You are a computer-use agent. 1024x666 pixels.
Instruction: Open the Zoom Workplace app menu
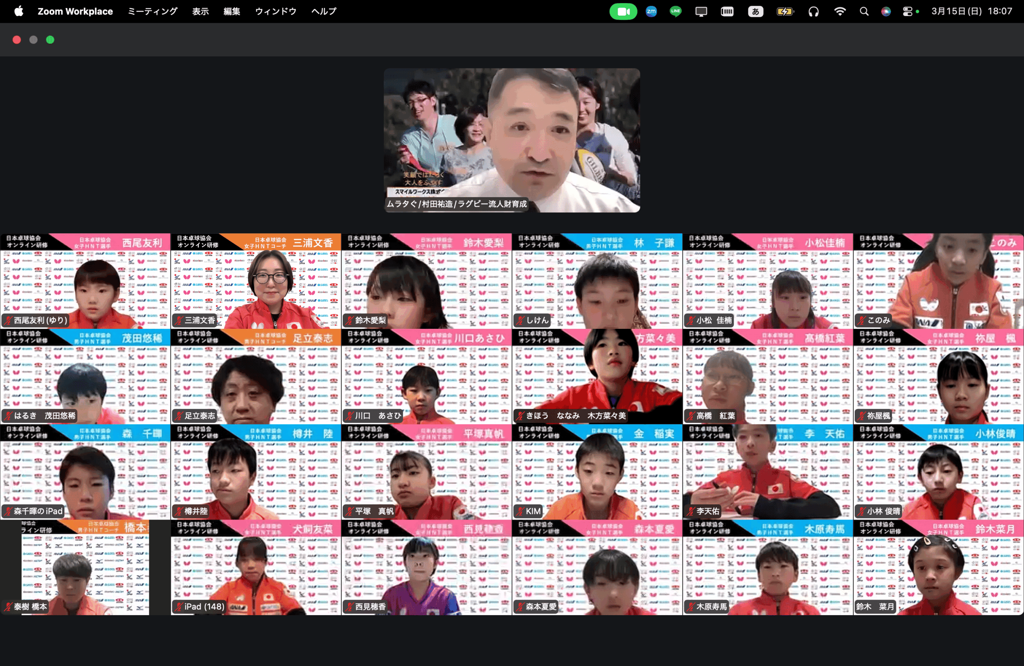tap(75, 12)
